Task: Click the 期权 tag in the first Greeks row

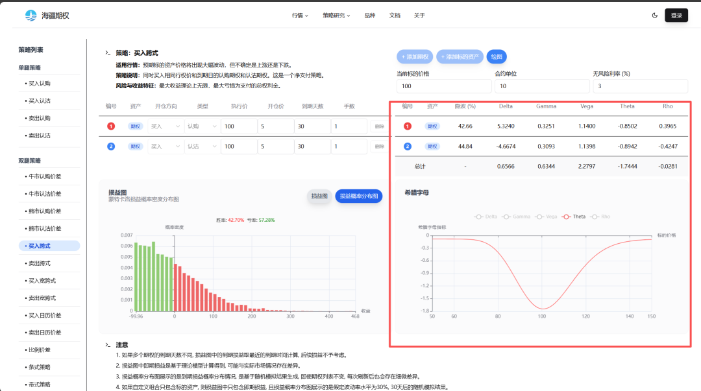Action: coord(432,126)
